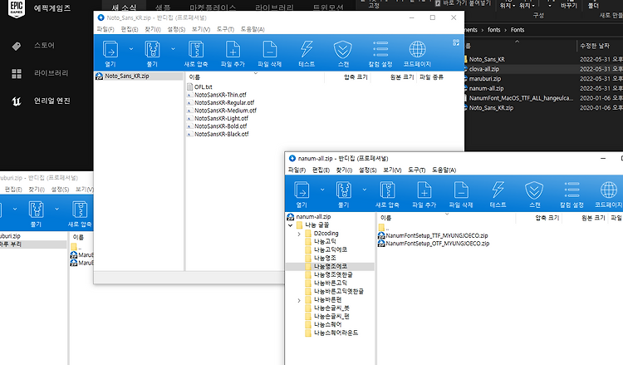Click 수정한 날짜 column header in File Explorer

(x=595, y=46)
